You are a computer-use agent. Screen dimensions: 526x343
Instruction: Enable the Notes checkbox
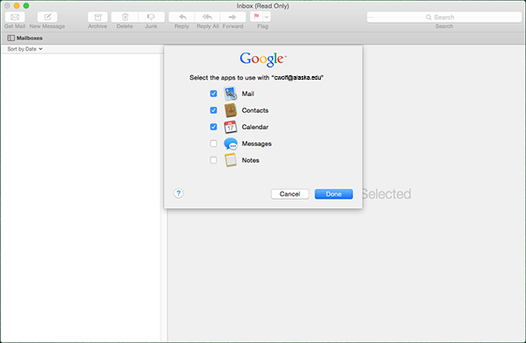[x=213, y=160]
